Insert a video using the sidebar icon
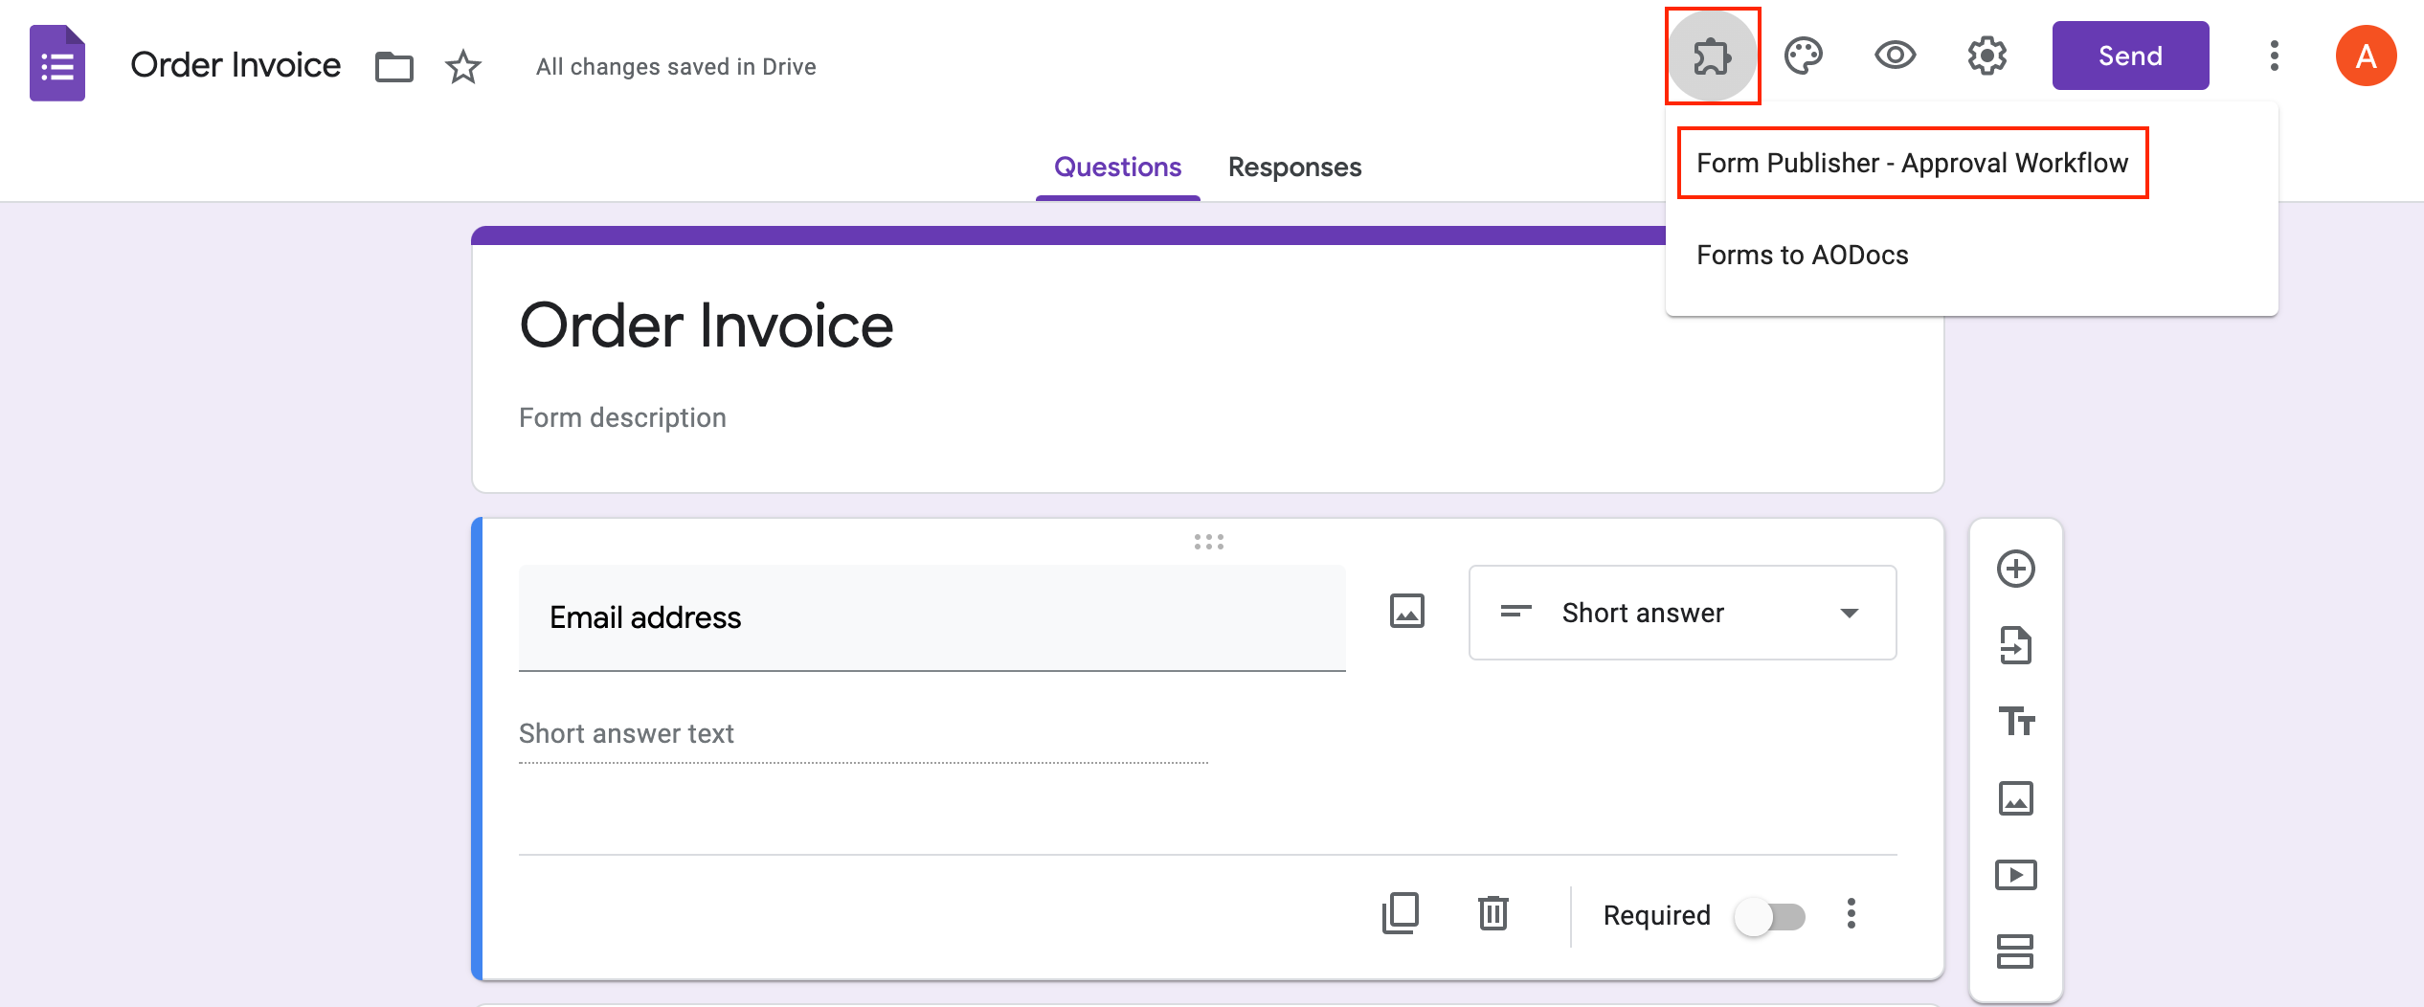This screenshot has width=2424, height=1007. click(x=2016, y=874)
